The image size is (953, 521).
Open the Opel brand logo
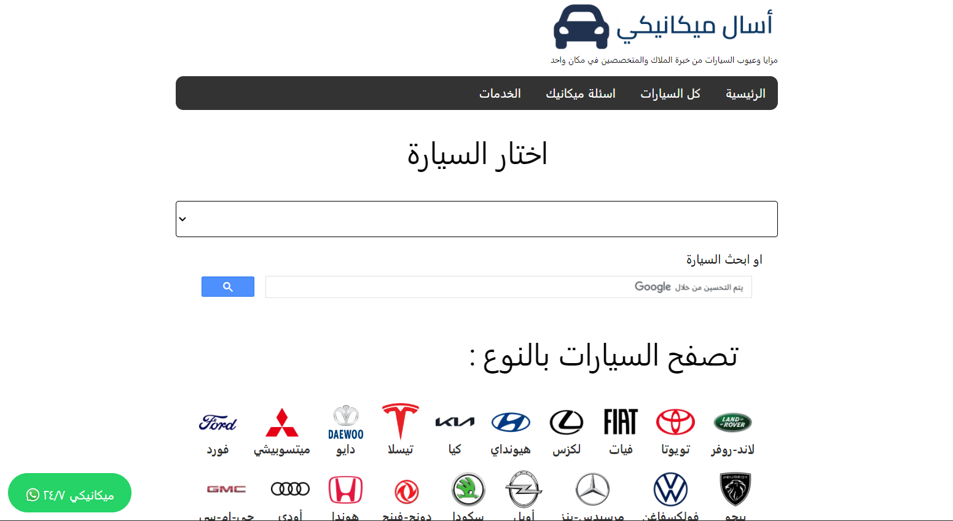tap(524, 489)
